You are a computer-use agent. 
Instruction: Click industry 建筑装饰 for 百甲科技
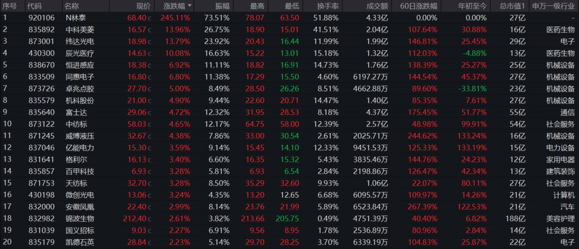(x=561, y=171)
